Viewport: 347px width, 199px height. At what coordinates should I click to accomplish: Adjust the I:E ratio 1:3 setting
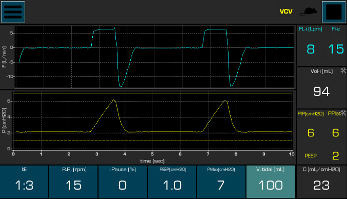pos(24,182)
